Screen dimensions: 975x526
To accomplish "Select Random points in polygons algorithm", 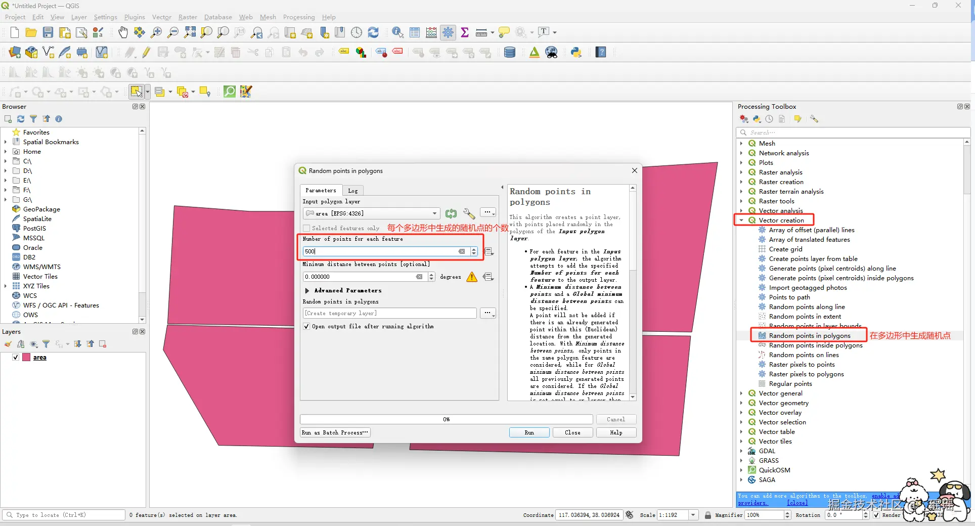I will pyautogui.click(x=809, y=335).
